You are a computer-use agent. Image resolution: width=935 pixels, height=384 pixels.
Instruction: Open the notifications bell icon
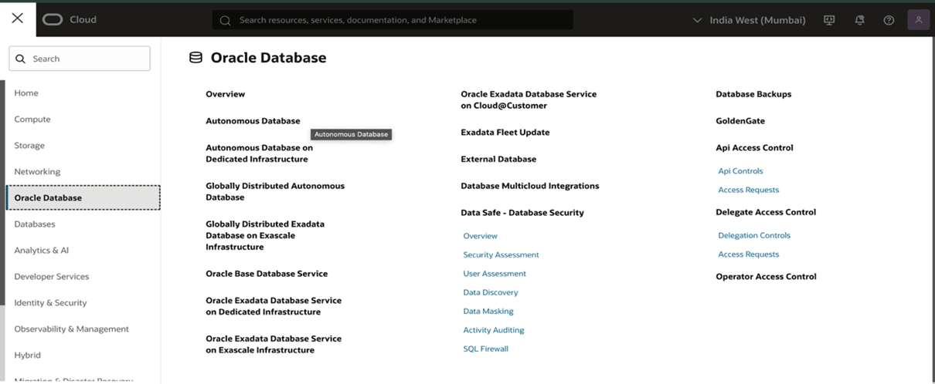click(859, 20)
